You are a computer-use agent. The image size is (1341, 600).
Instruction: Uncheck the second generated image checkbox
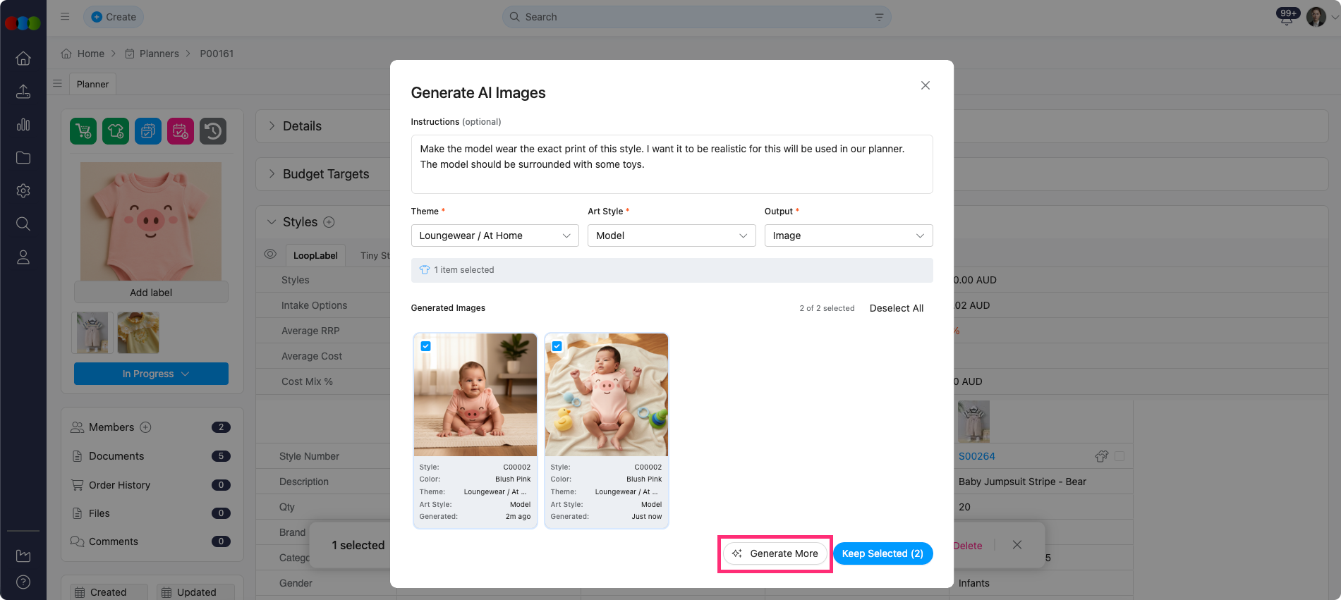pyautogui.click(x=557, y=346)
